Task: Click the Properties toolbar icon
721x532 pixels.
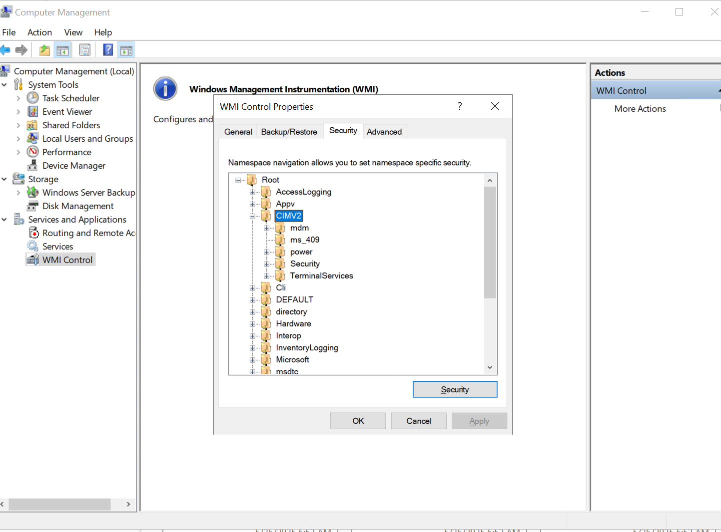Action: [85, 50]
